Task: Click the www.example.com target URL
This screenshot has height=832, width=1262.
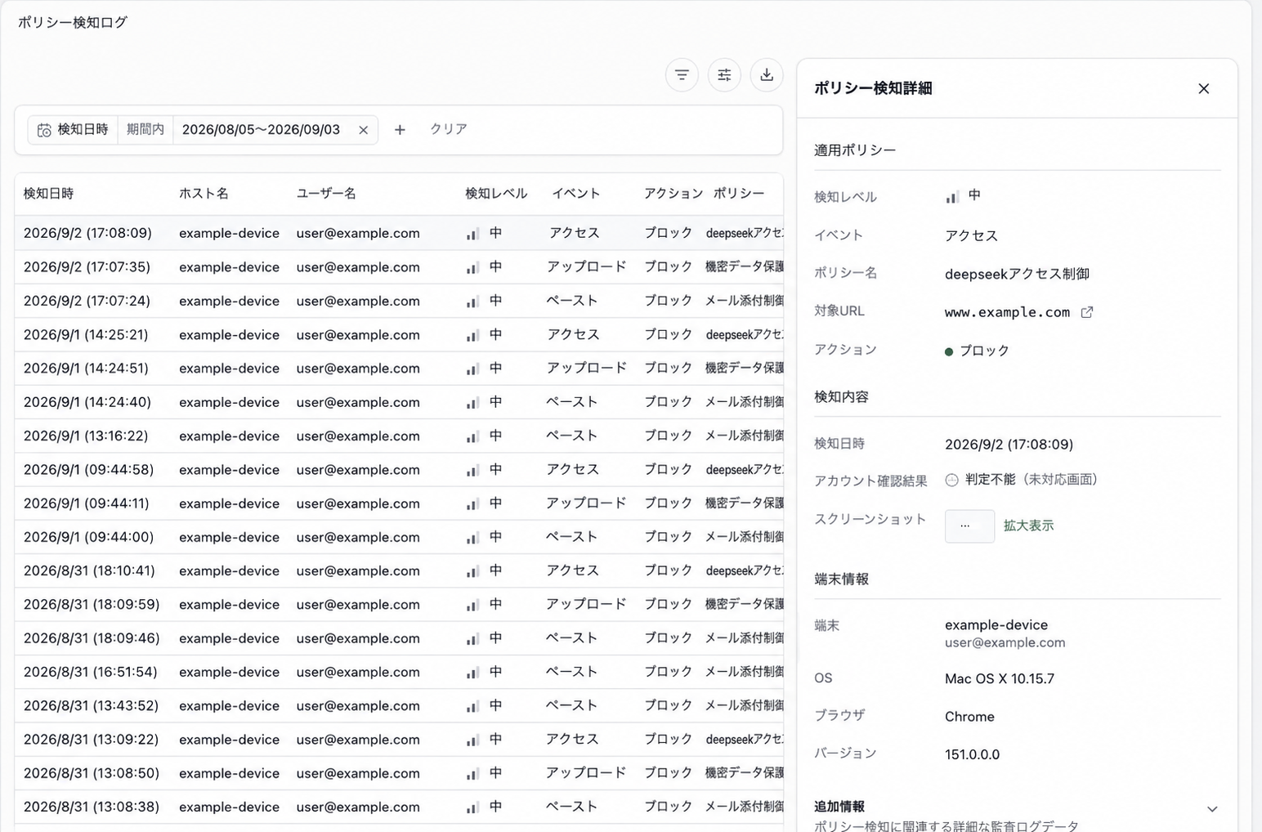Action: (1007, 312)
